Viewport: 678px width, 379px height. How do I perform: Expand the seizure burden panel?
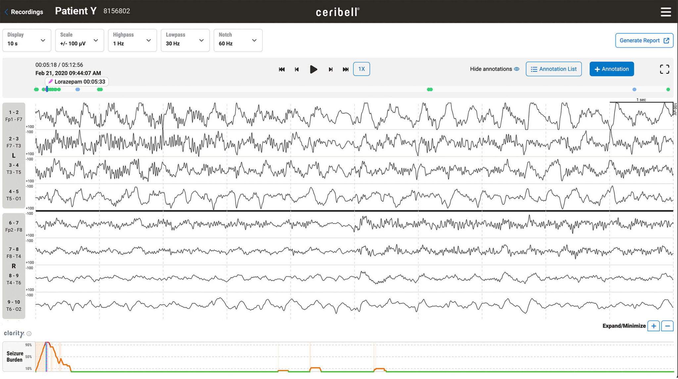(654, 326)
